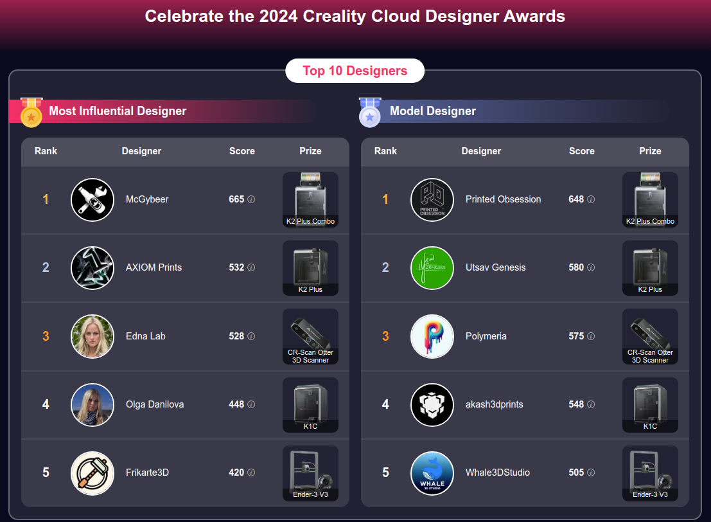Open akash3dprints' lion avatar
This screenshot has width=711, height=522.
point(432,405)
